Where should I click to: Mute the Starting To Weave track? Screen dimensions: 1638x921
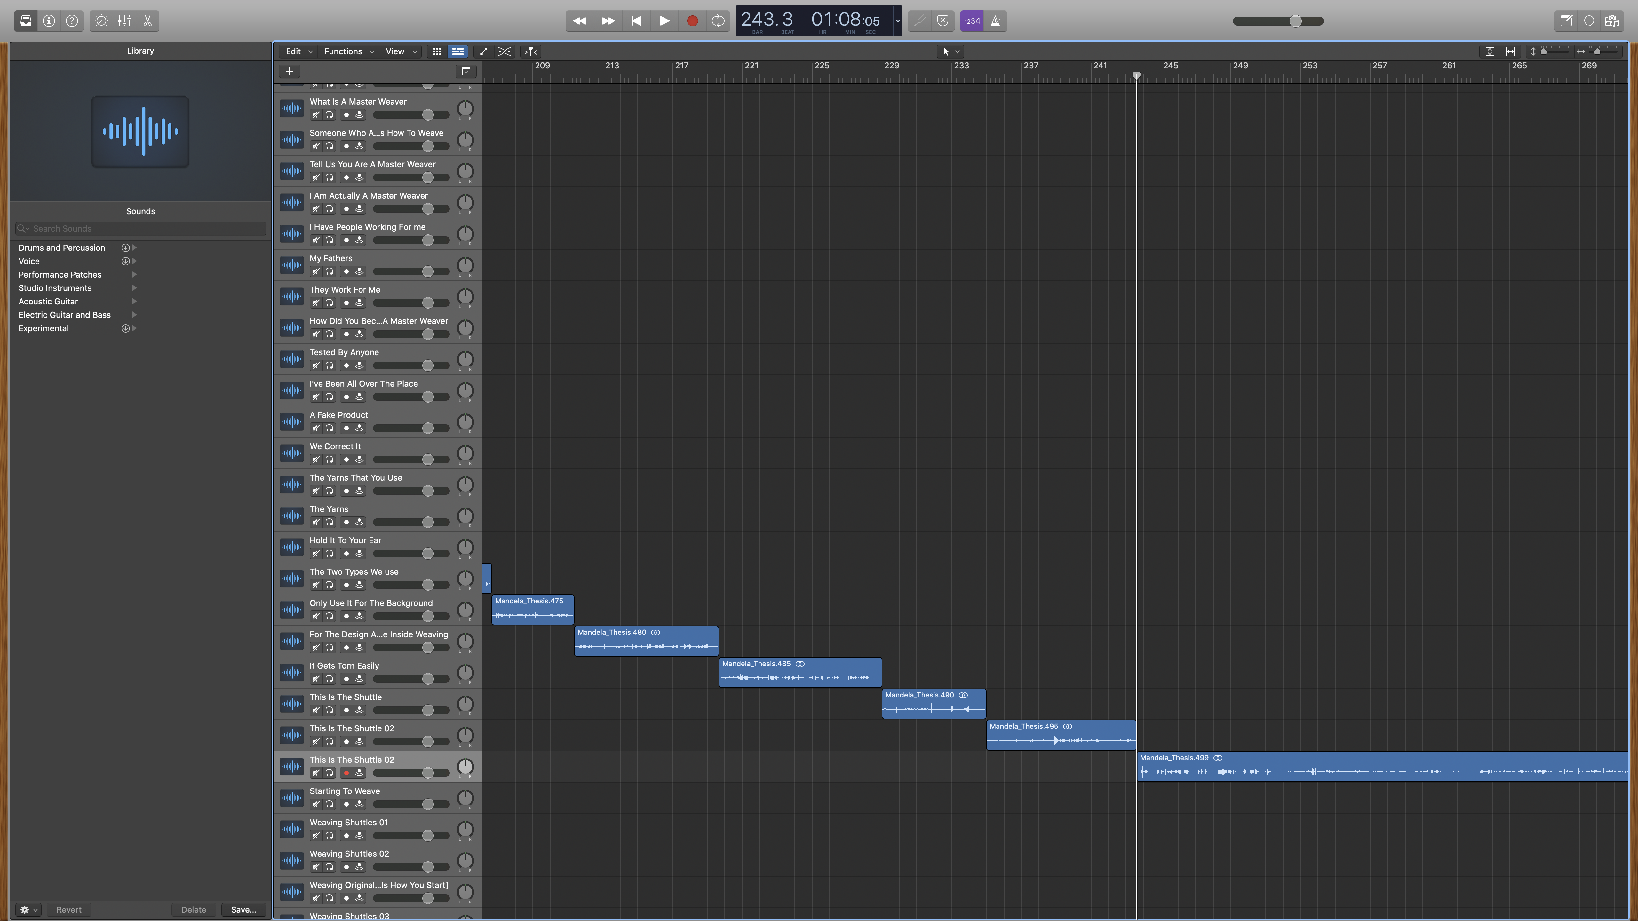pos(315,804)
